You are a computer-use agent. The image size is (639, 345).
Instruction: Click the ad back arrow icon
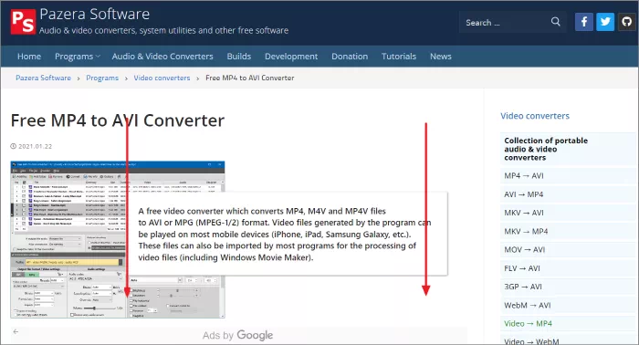(16, 331)
